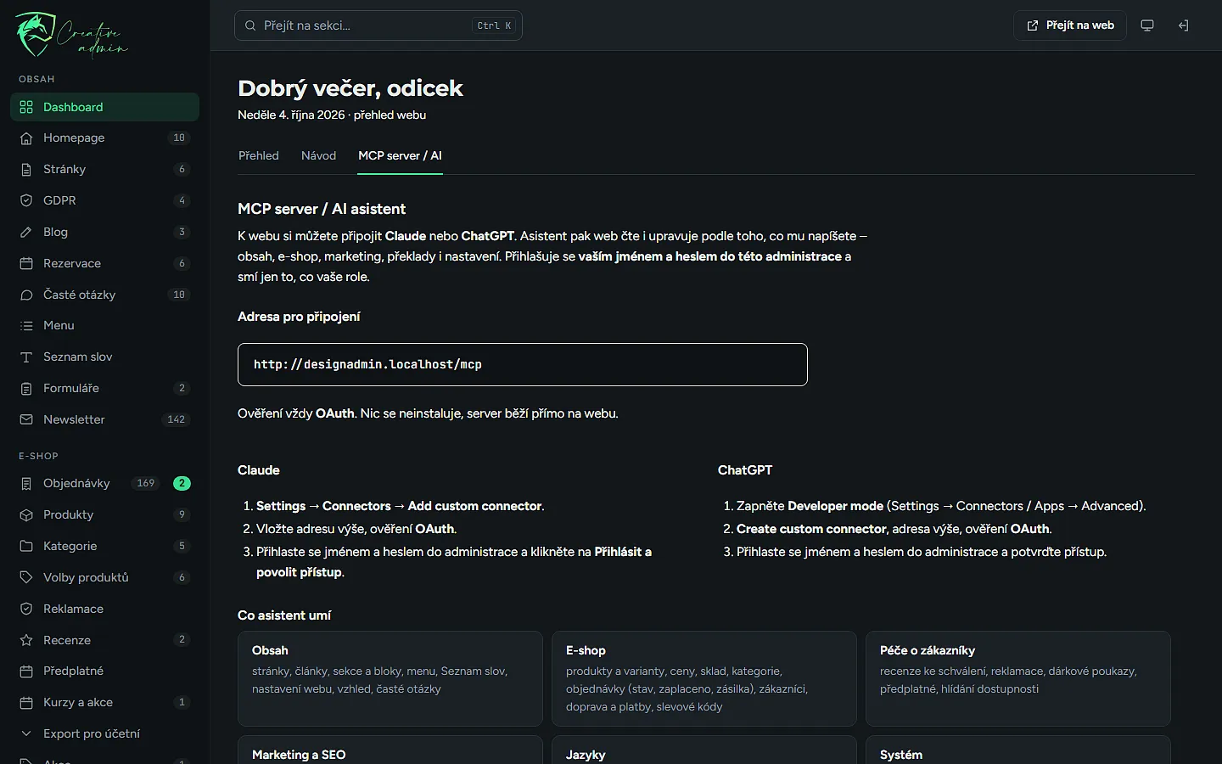1222x764 pixels.
Task: Click the MCP connection address box
Action: click(523, 364)
